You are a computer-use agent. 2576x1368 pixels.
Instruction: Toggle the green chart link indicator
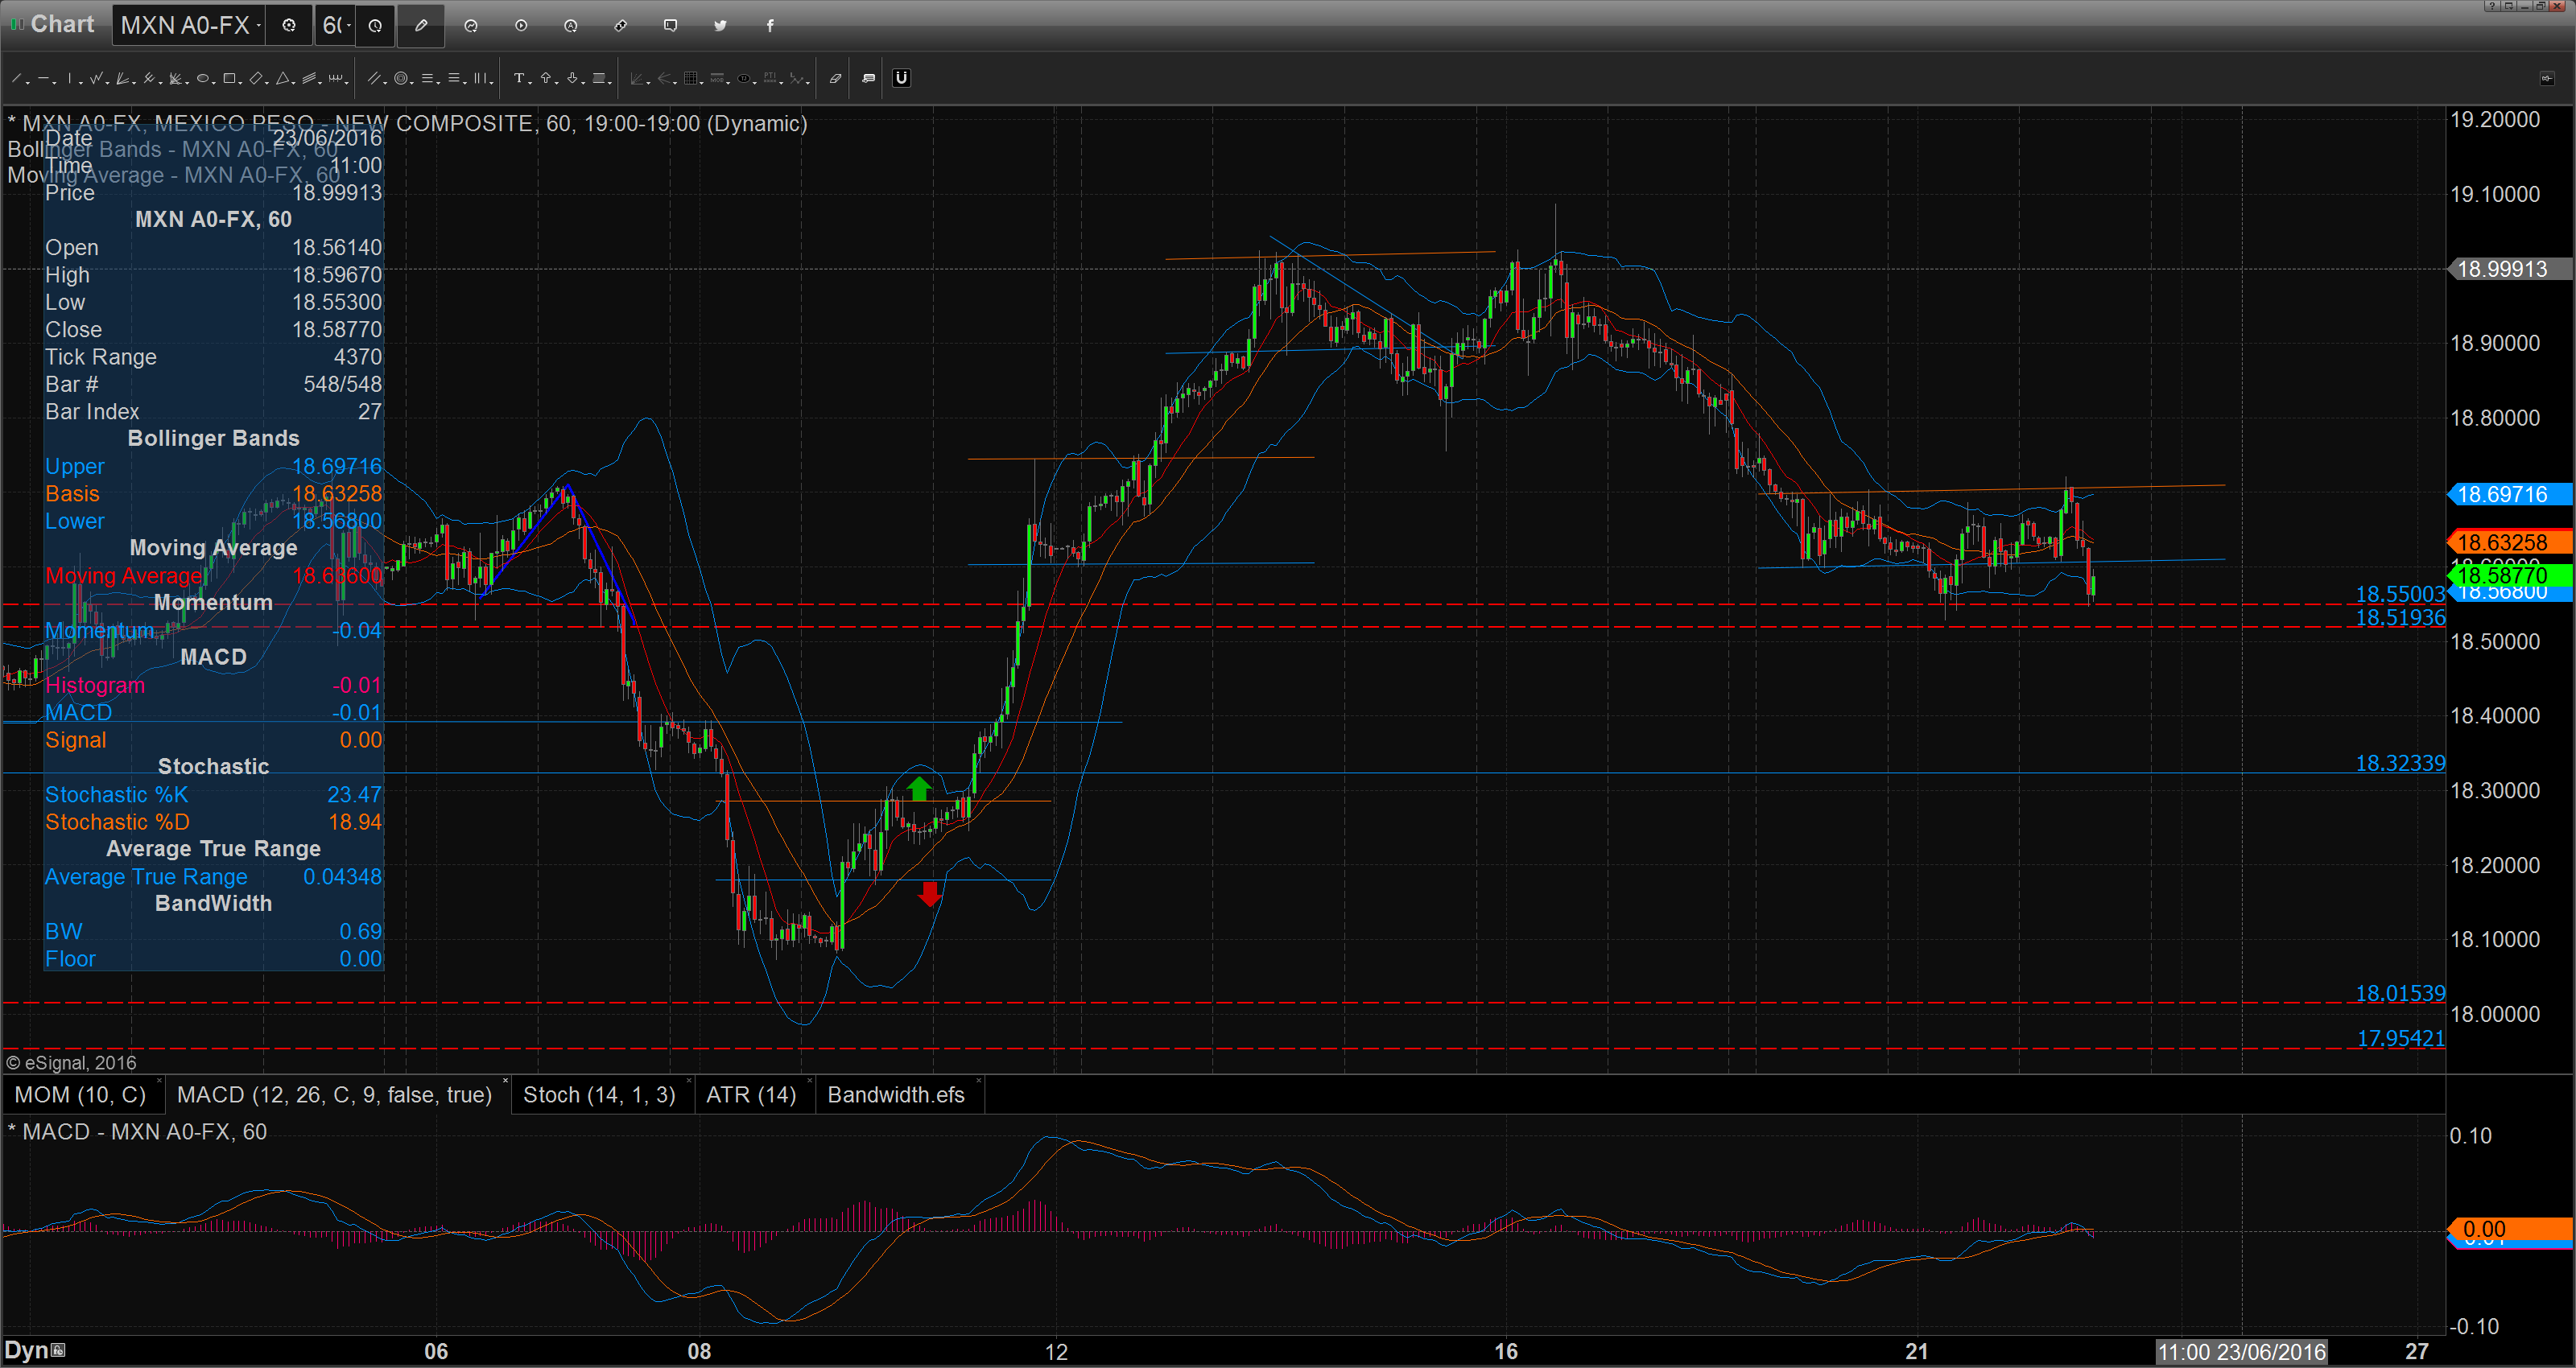[15, 24]
